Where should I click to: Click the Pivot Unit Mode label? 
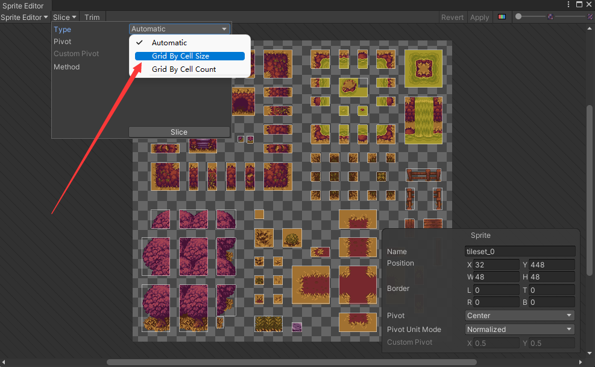tap(414, 330)
